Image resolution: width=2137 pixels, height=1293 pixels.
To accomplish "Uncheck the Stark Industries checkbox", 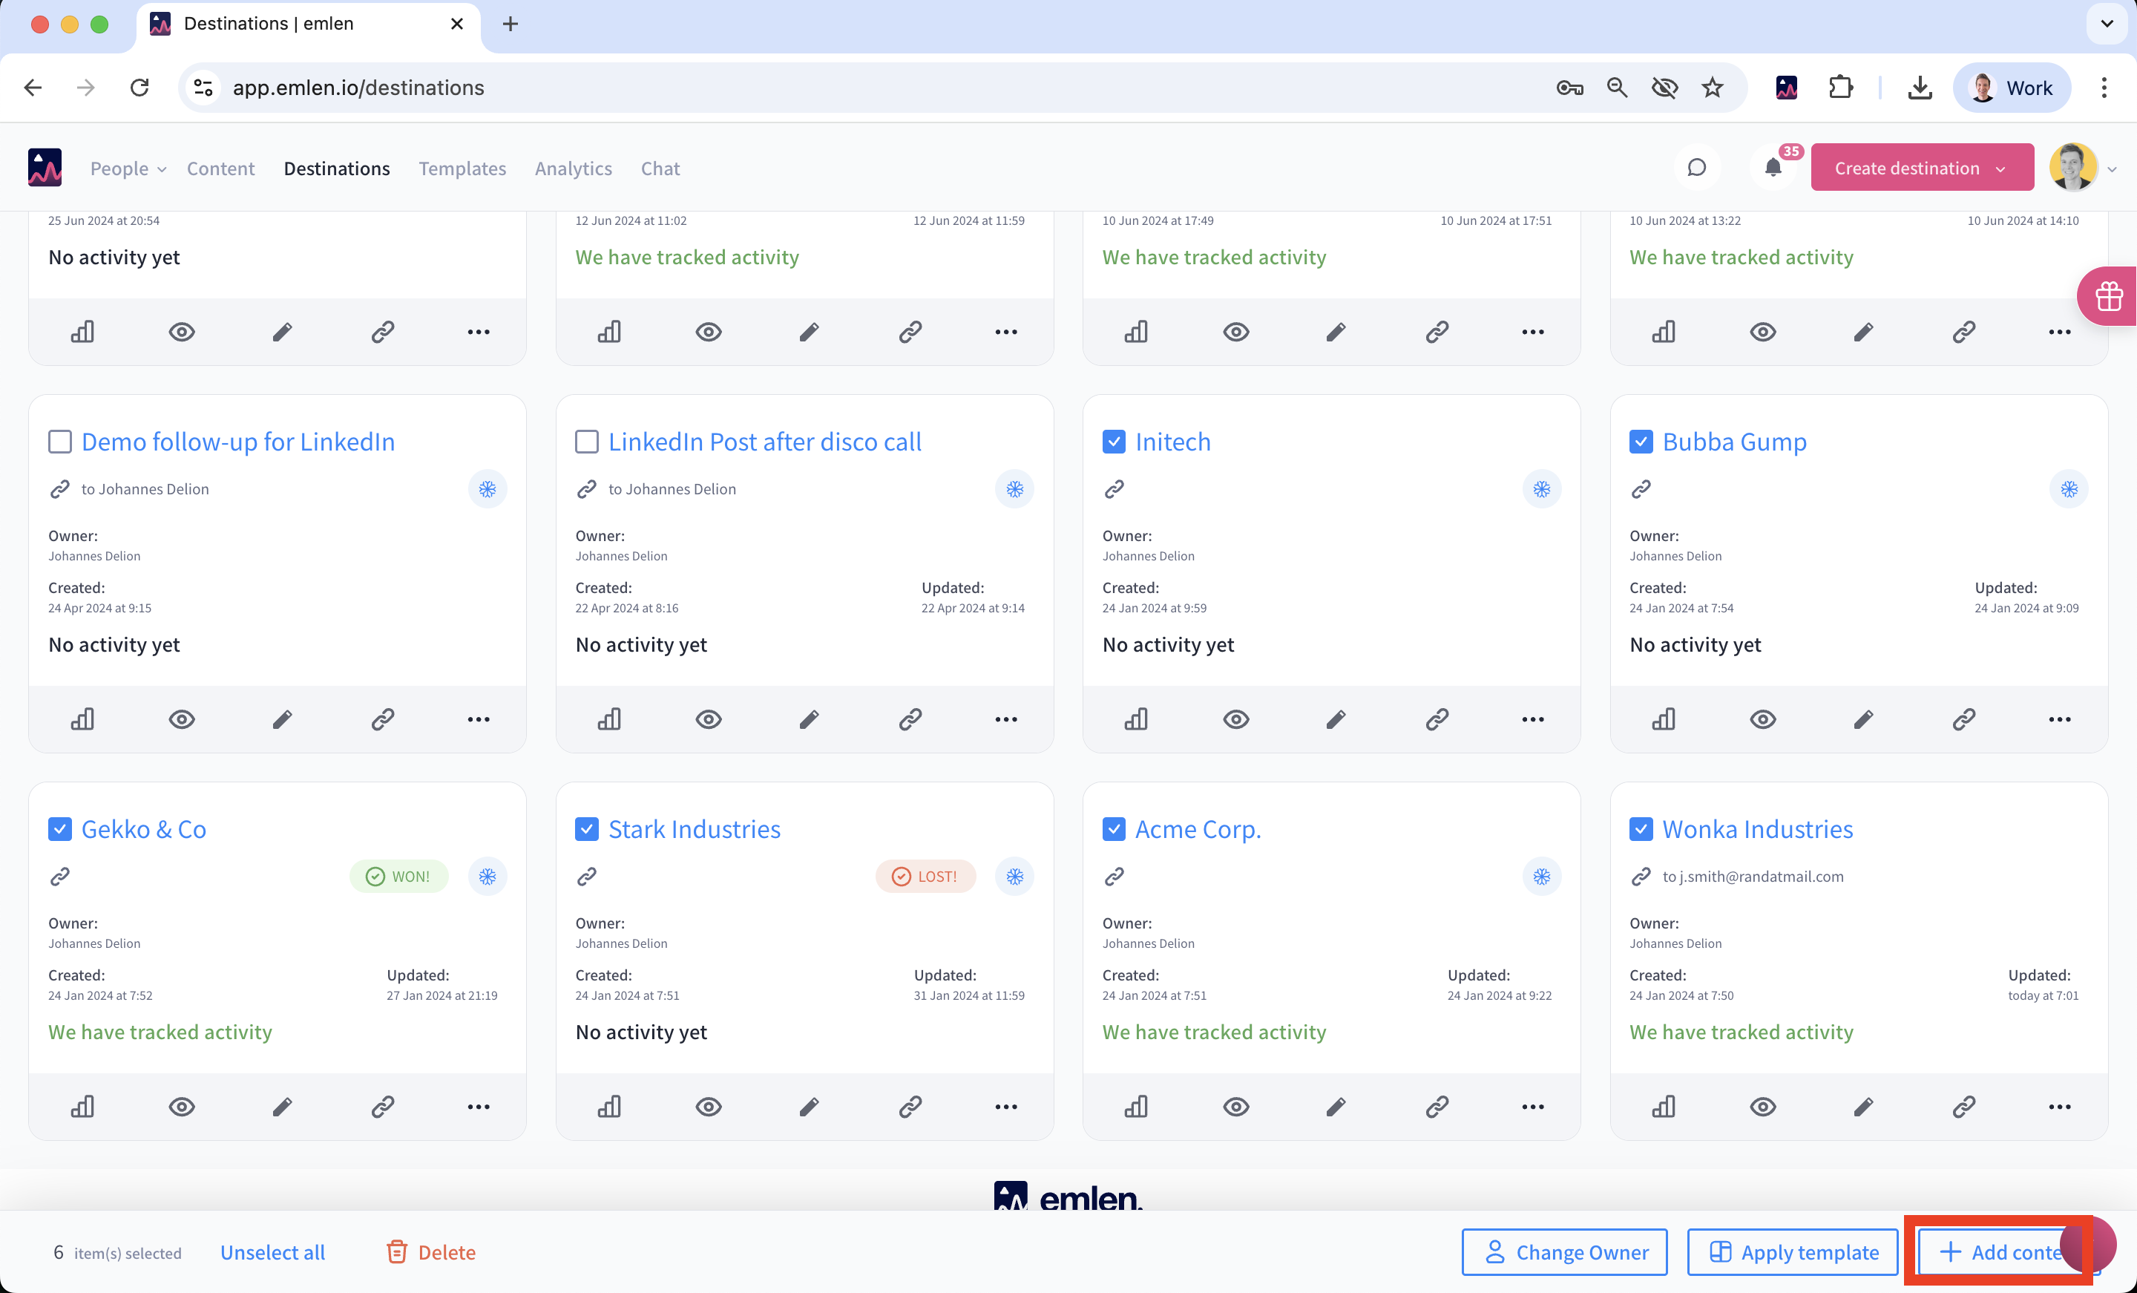I will click(587, 829).
